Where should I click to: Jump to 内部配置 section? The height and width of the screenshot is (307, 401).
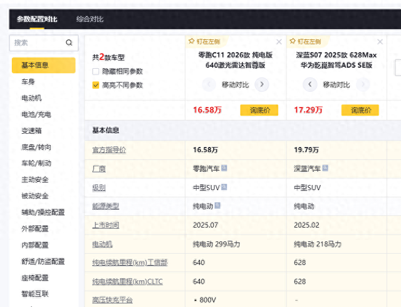35,245
